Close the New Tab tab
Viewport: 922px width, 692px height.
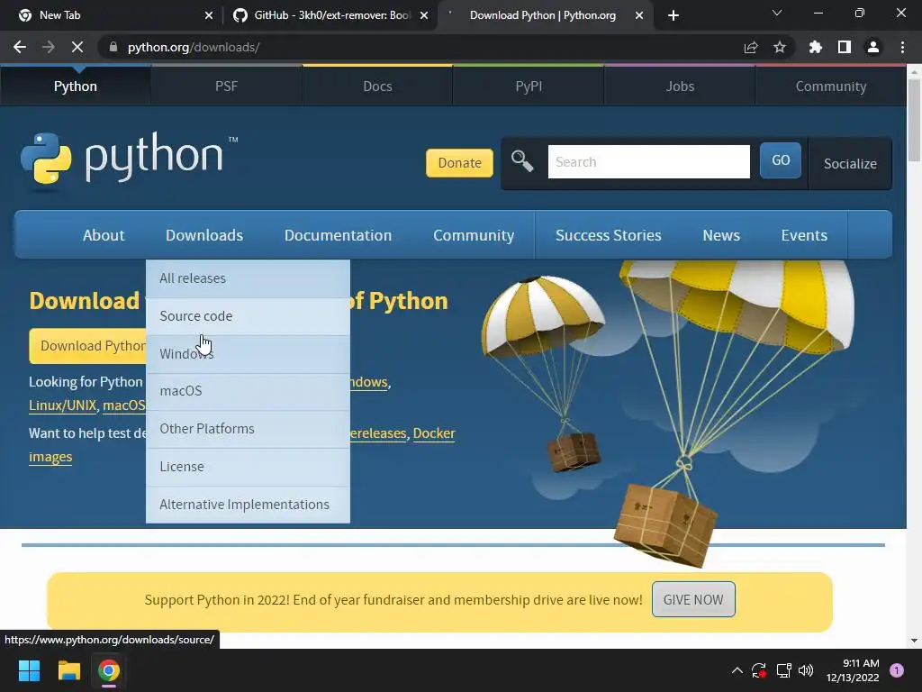(x=209, y=15)
